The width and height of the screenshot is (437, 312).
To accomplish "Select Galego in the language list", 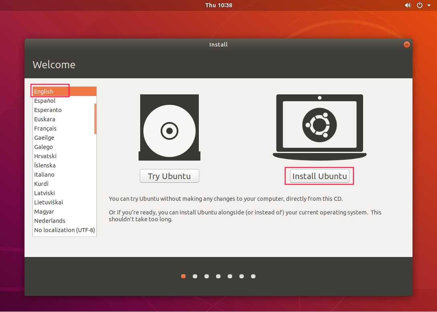I will (x=64, y=147).
